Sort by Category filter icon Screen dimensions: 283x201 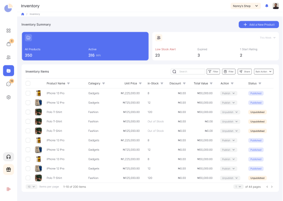point(104,84)
